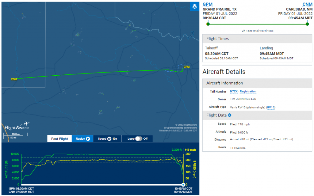The height and width of the screenshot is (196, 314).
Task: Open the GPM origin airport link
Action: [207, 4]
